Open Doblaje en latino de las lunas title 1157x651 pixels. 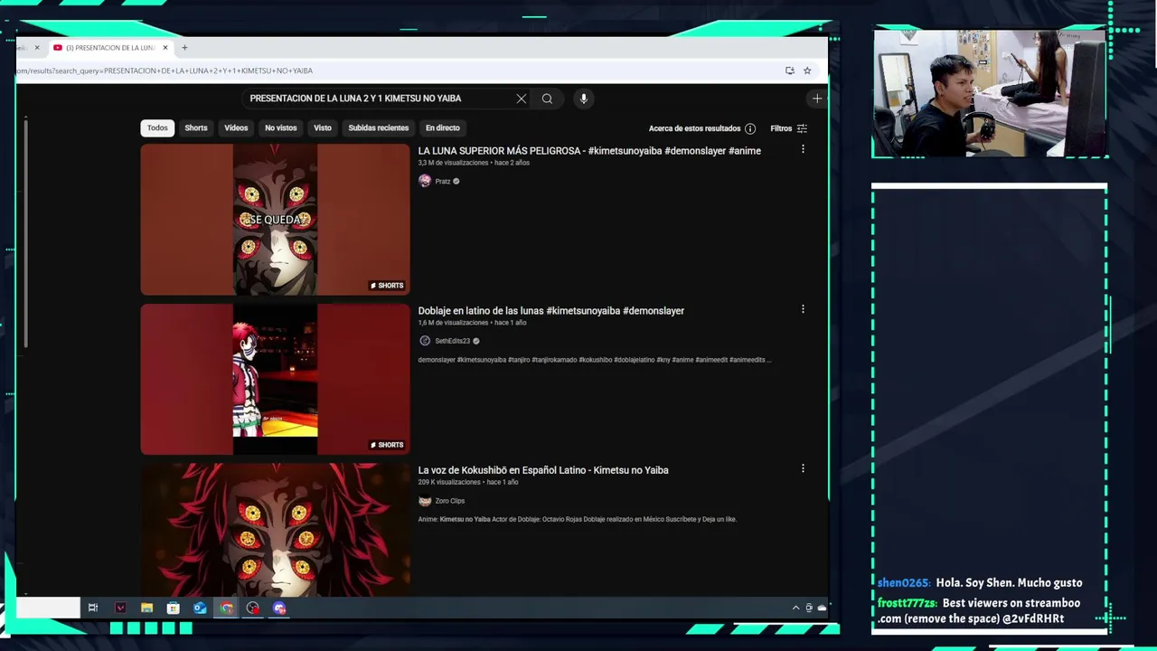pyautogui.click(x=551, y=310)
